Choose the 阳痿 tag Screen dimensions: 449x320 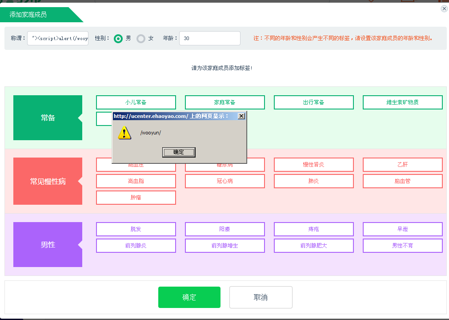point(225,229)
